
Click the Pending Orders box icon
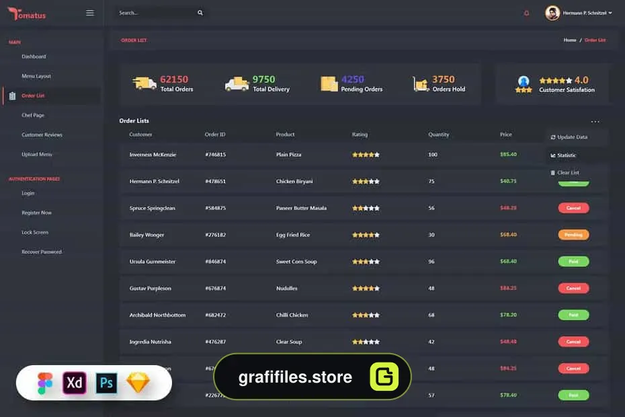(x=329, y=84)
